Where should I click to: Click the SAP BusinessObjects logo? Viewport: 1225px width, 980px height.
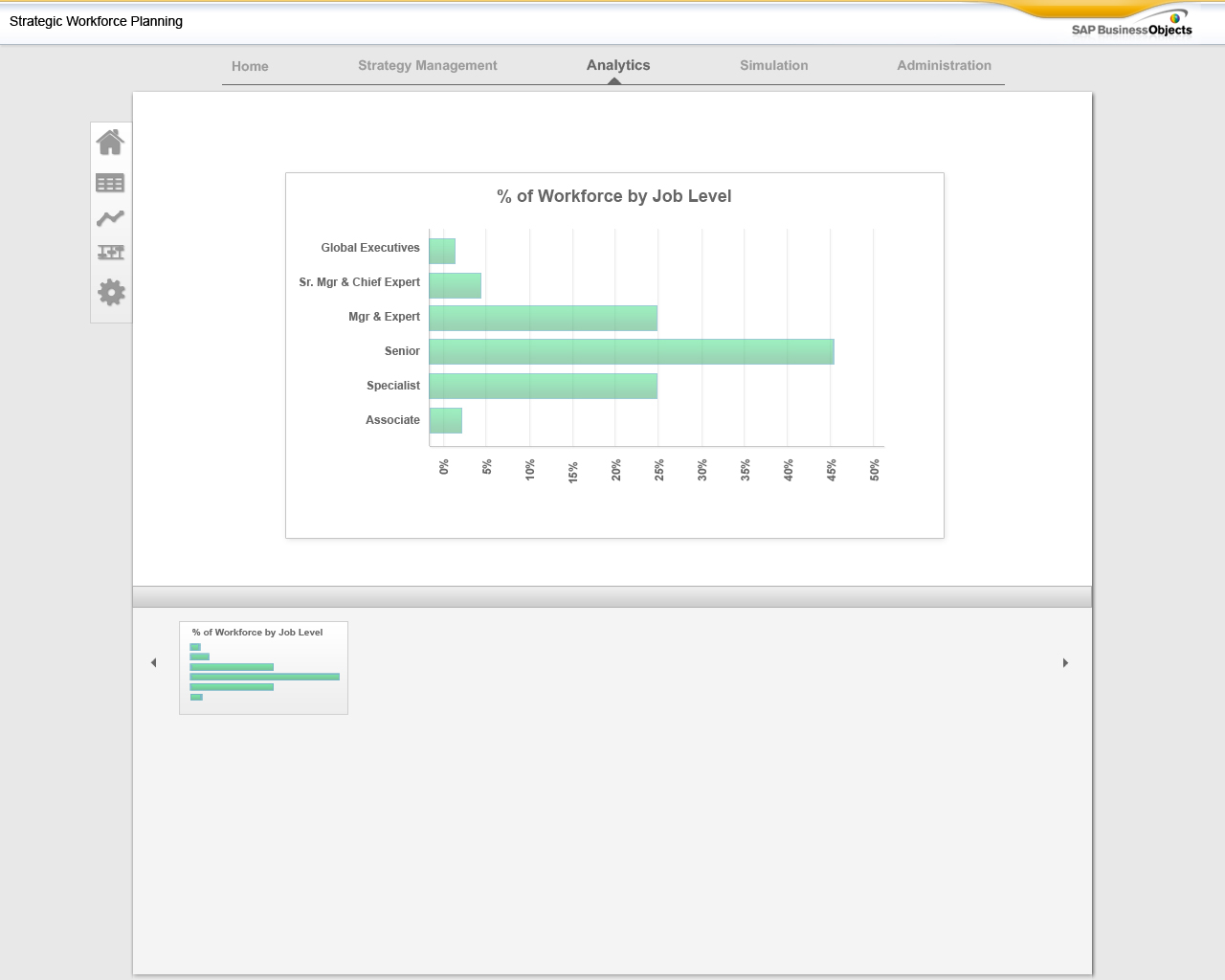click(1131, 25)
